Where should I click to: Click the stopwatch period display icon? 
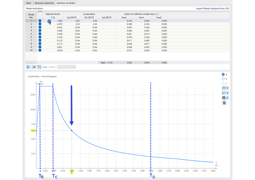pyautogui.click(x=223, y=88)
